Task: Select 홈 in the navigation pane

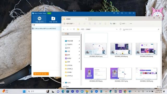Action: 71,34
